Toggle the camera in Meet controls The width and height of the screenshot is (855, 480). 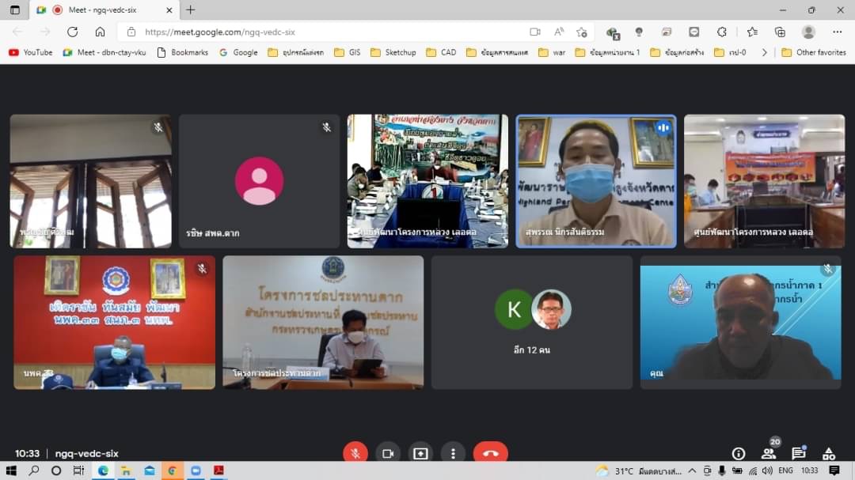pos(388,453)
